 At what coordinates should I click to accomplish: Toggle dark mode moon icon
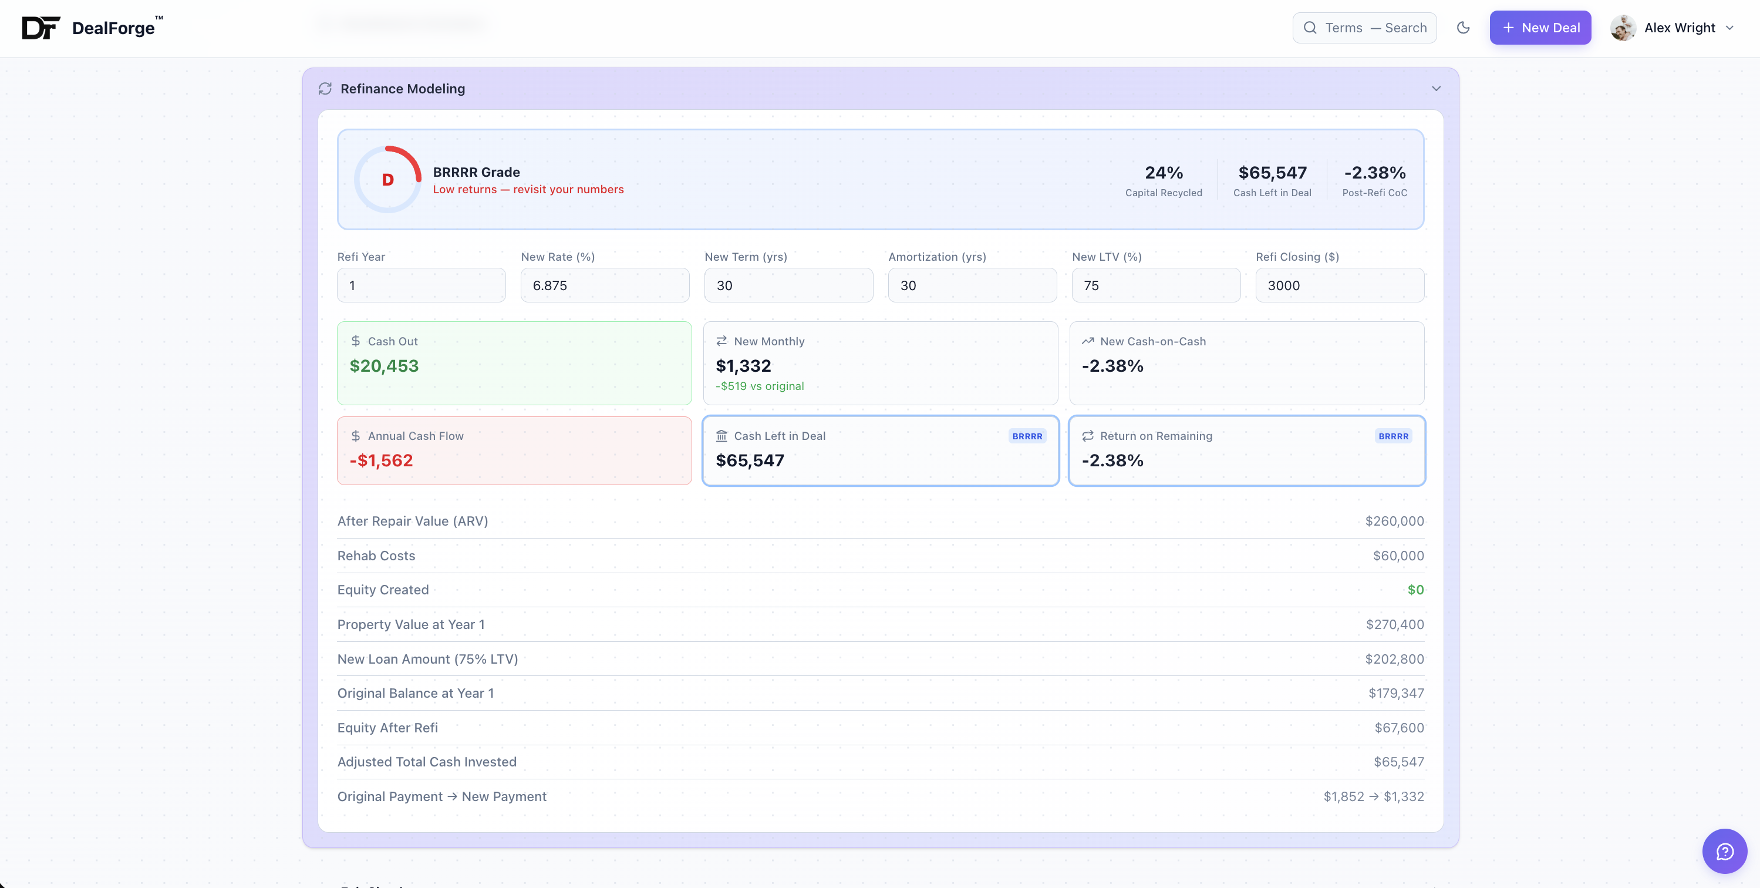click(1463, 28)
